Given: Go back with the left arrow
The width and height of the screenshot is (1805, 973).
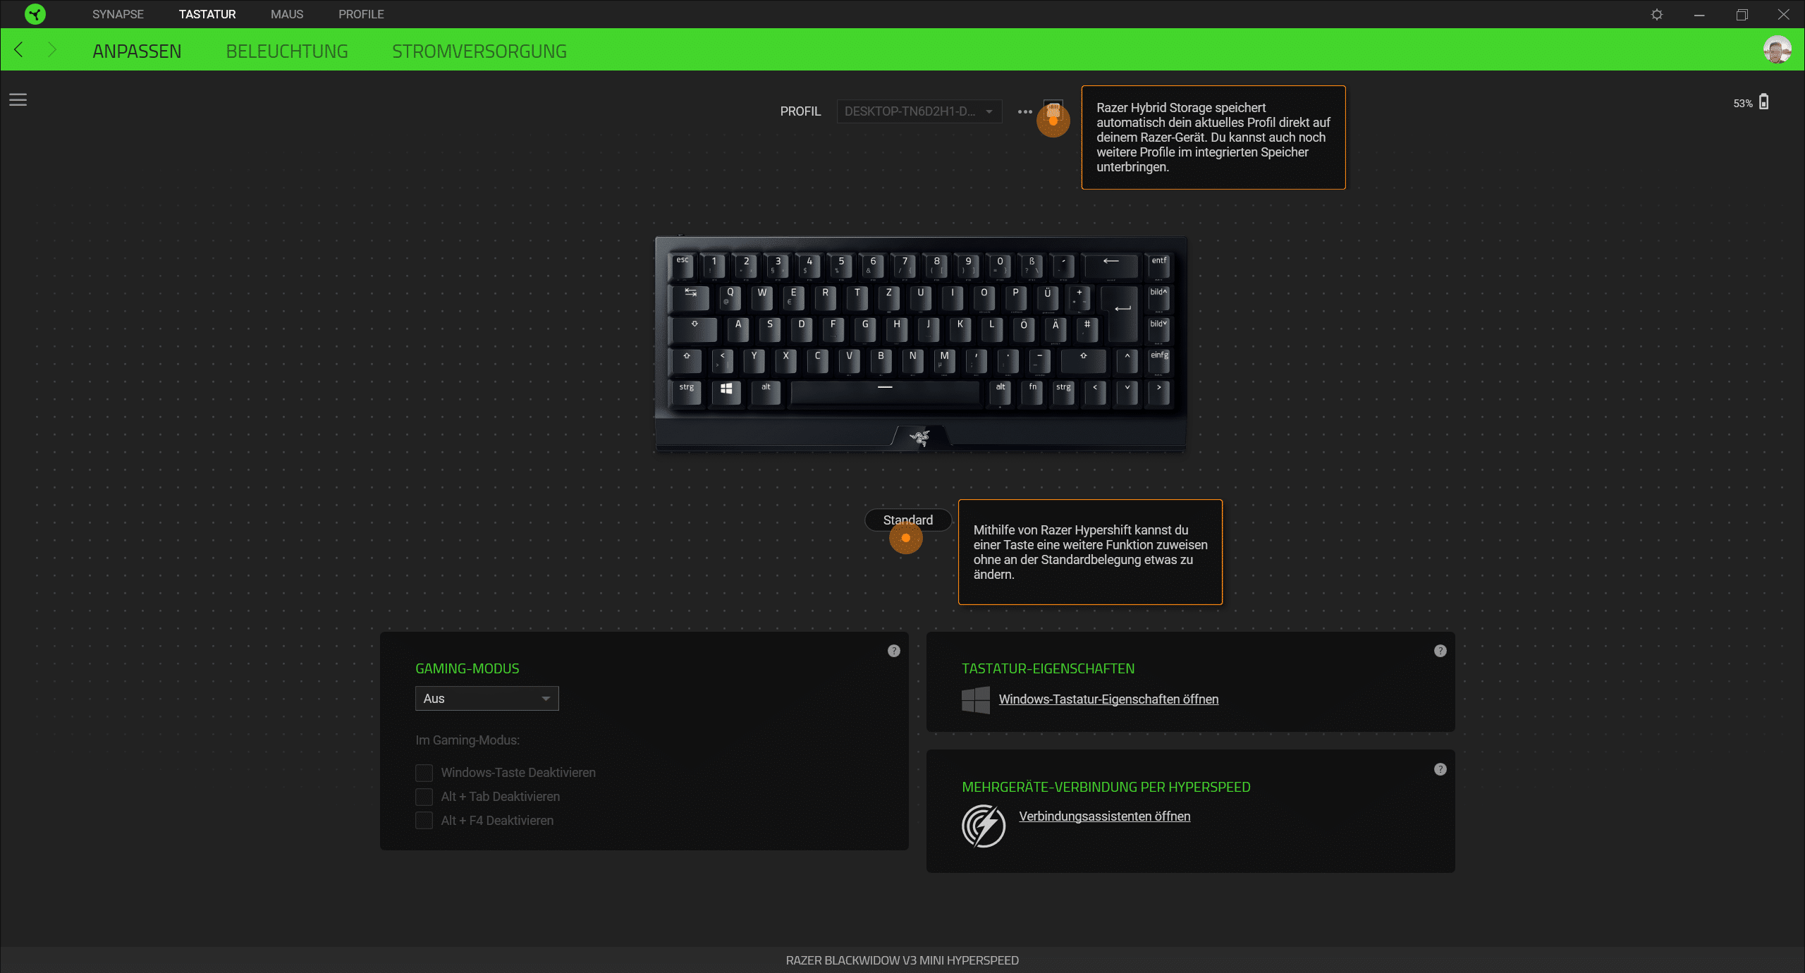Looking at the screenshot, I should point(19,49).
